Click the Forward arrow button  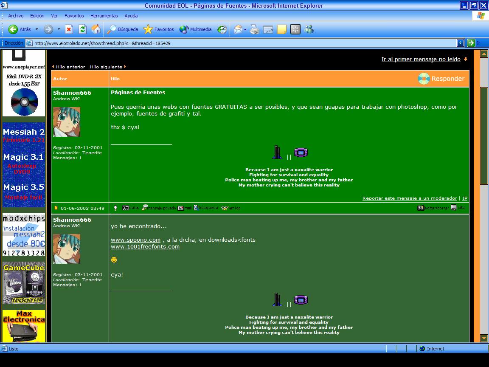pyautogui.click(x=48, y=29)
